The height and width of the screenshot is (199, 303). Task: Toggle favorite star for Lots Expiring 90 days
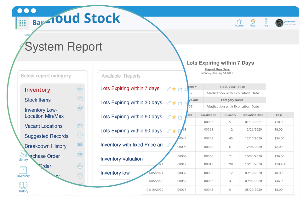(174, 131)
